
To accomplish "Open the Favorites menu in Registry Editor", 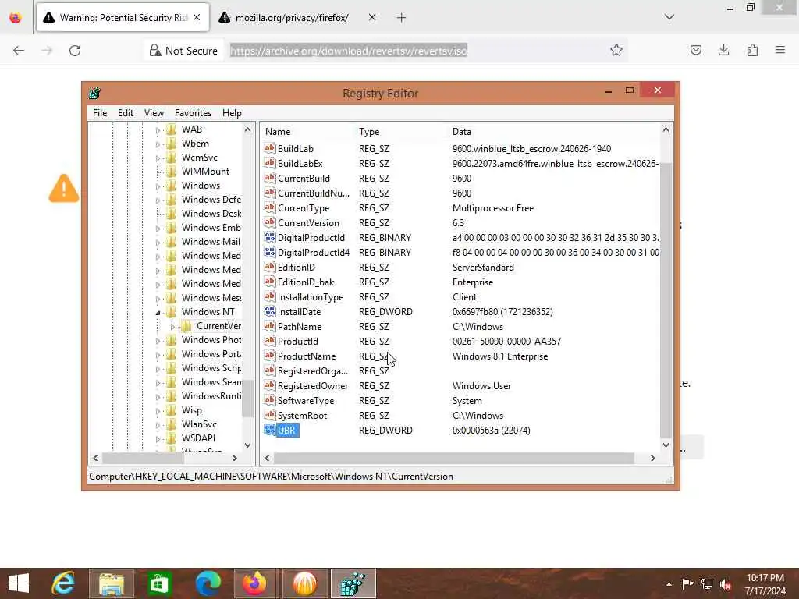I will [193, 113].
